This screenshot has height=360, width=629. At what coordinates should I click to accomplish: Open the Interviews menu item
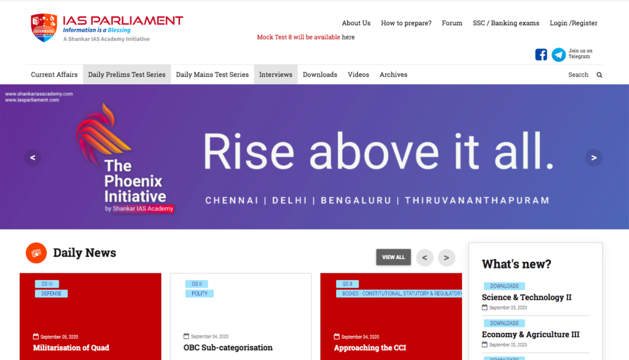click(x=275, y=75)
